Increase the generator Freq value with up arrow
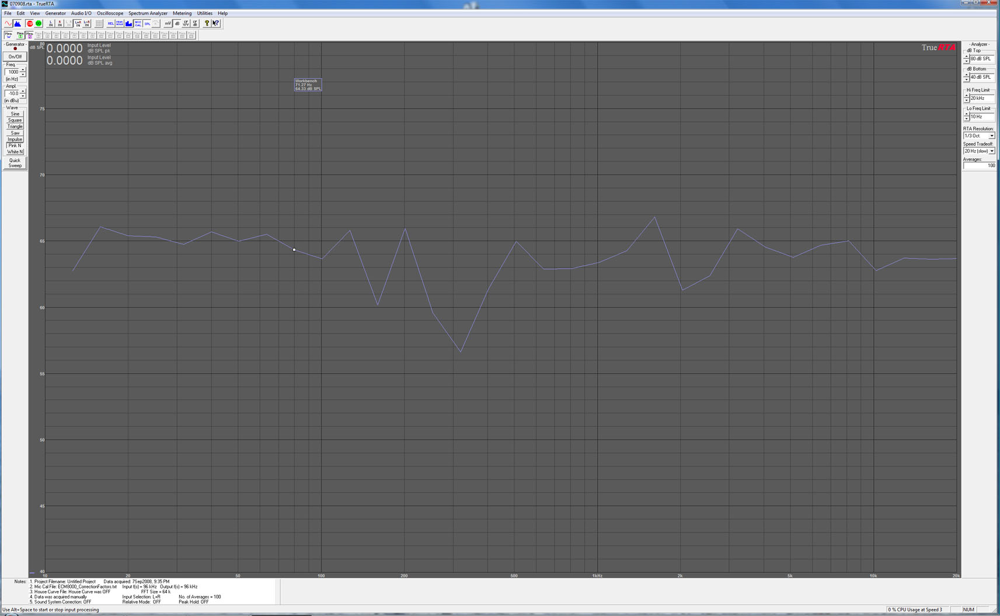 pyautogui.click(x=23, y=70)
